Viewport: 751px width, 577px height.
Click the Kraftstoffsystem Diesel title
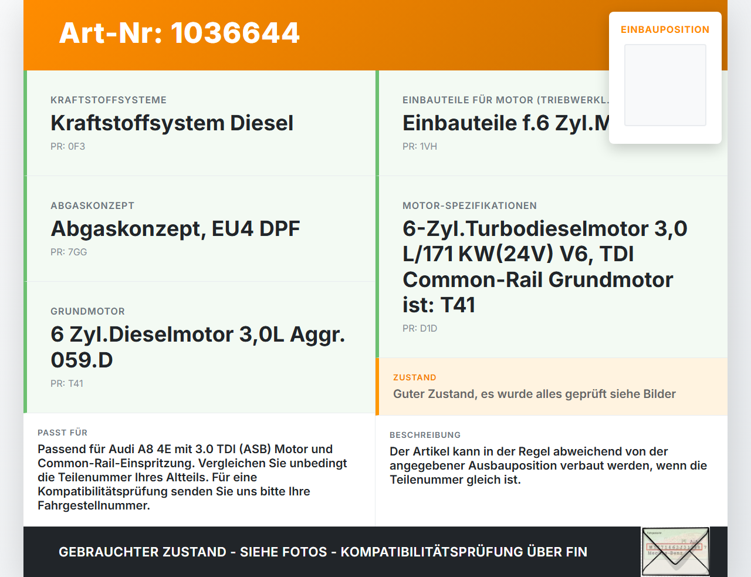tap(172, 123)
